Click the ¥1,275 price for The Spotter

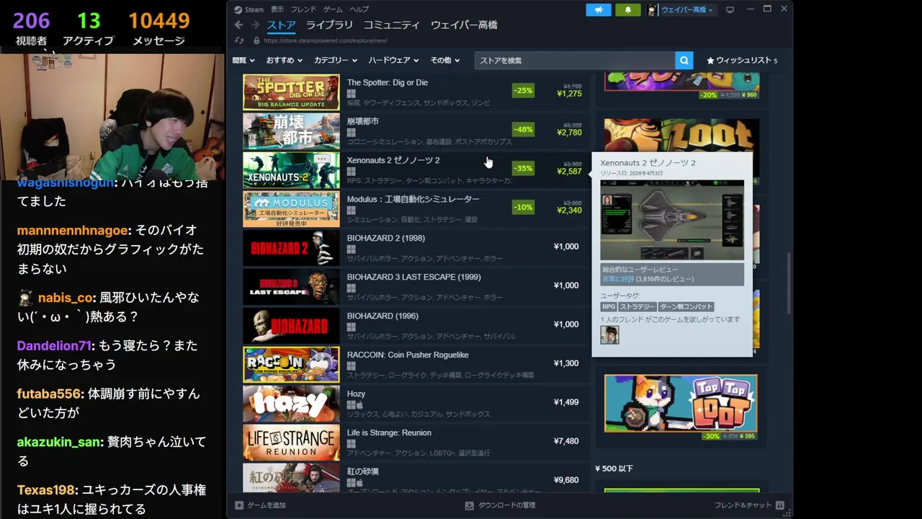pyautogui.click(x=569, y=94)
